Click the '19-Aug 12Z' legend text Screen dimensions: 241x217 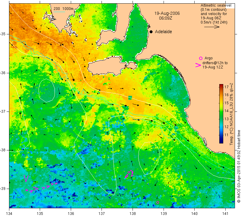(x=213, y=67)
